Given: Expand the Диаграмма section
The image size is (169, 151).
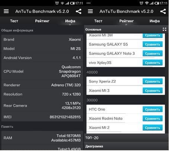Looking at the screenshot, I should tap(127, 146).
